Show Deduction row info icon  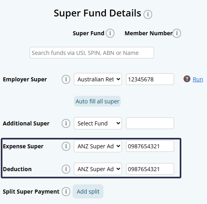click(66, 169)
